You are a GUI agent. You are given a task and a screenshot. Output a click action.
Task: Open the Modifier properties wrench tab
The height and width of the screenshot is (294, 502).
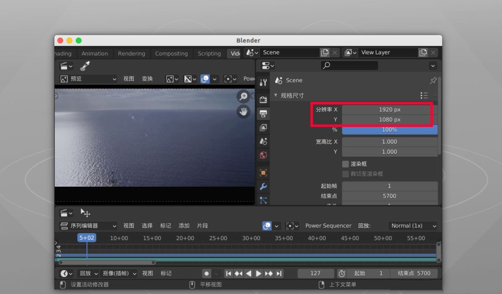click(x=263, y=187)
